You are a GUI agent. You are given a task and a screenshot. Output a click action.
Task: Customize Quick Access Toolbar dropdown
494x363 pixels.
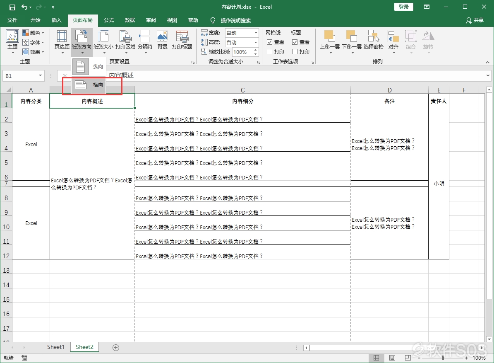pyautogui.click(x=53, y=7)
